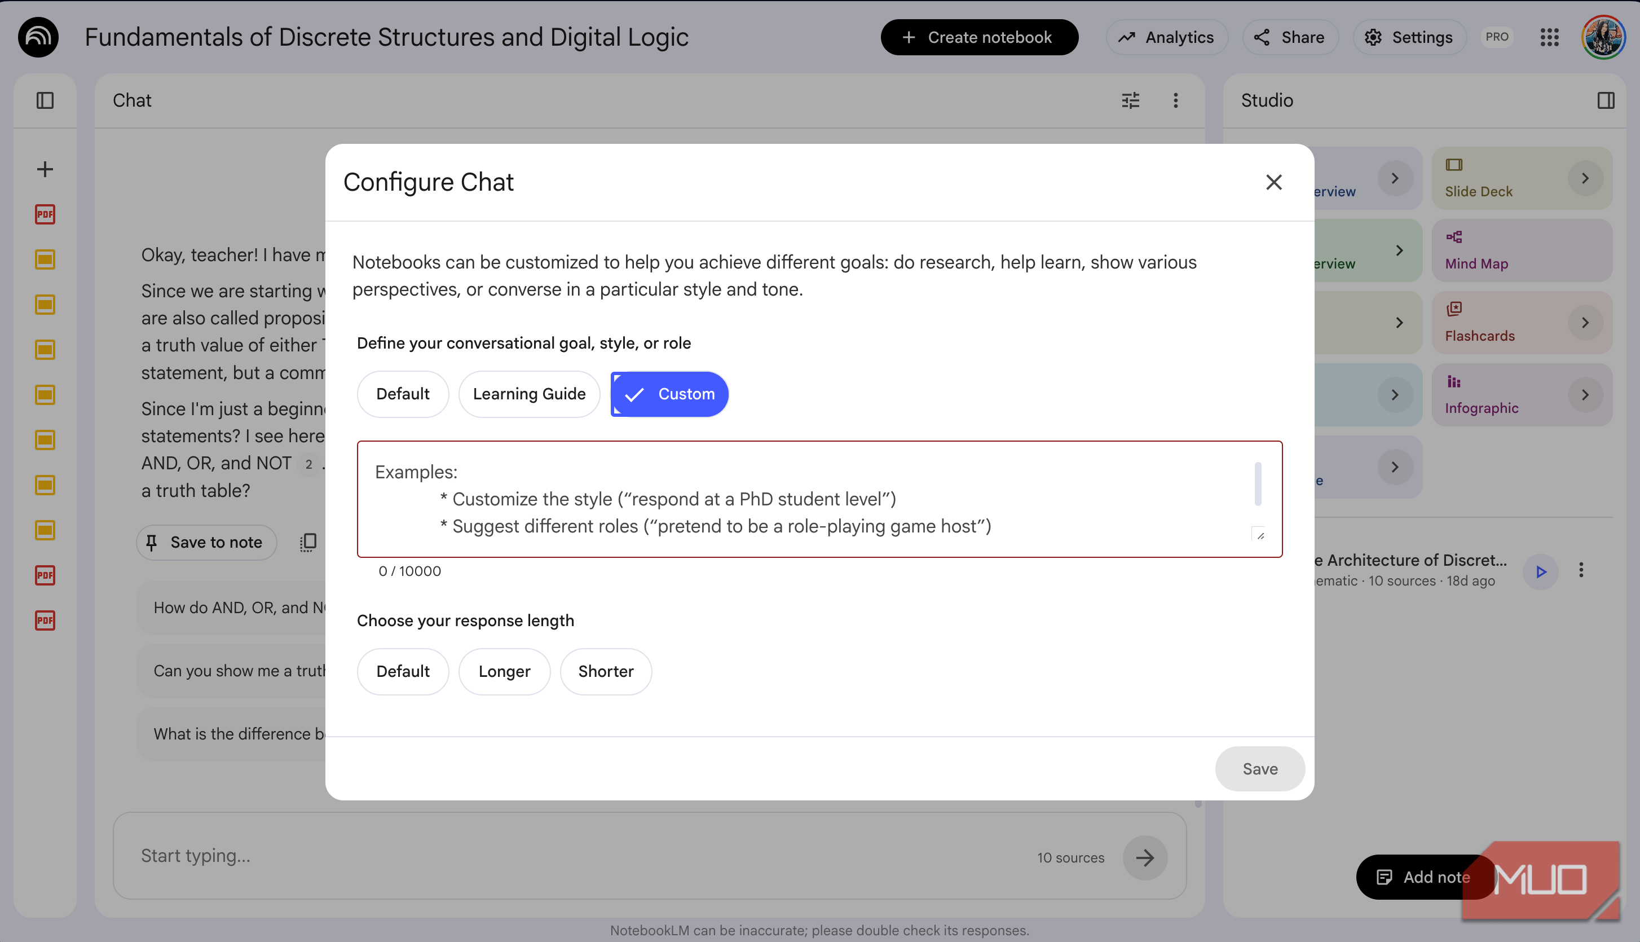Click the custom instructions text area
1640x942 pixels.
click(819, 499)
